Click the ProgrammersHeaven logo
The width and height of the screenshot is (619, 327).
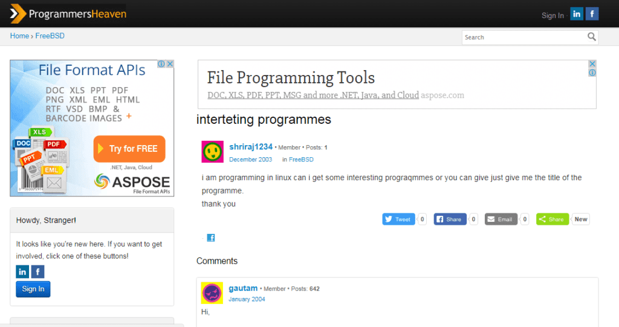tap(68, 13)
